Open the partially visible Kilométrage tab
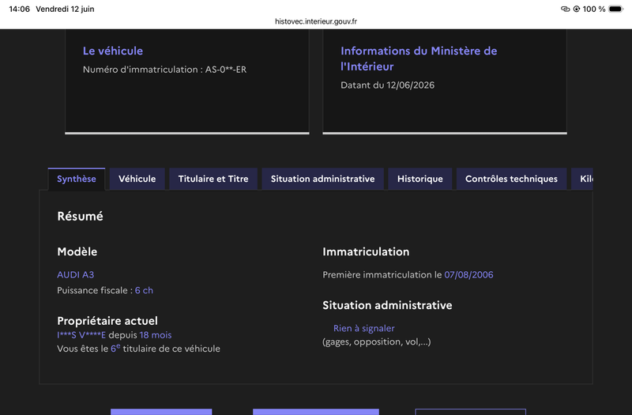 tap(582, 179)
